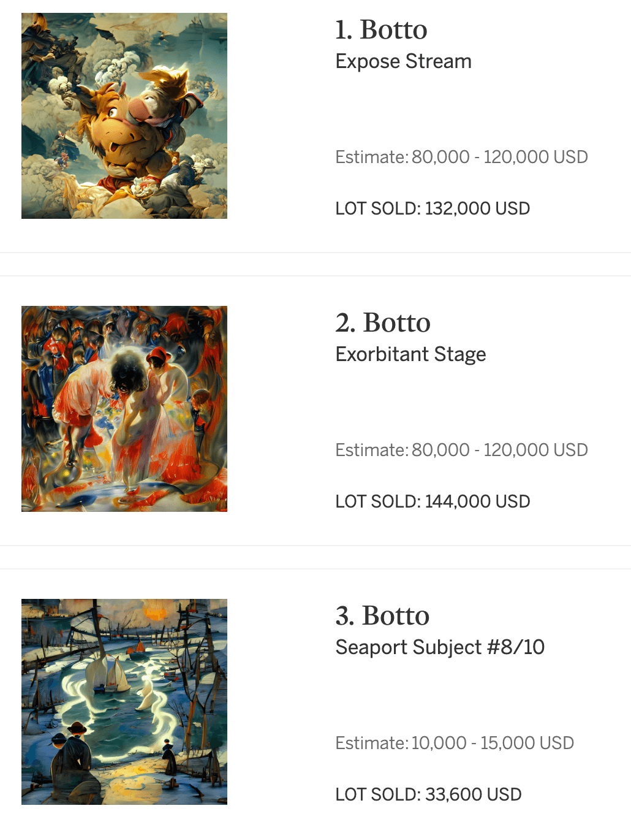Open the Seaport Subject artwork thumbnail
Viewport: 631px width, 830px height.
(x=124, y=702)
